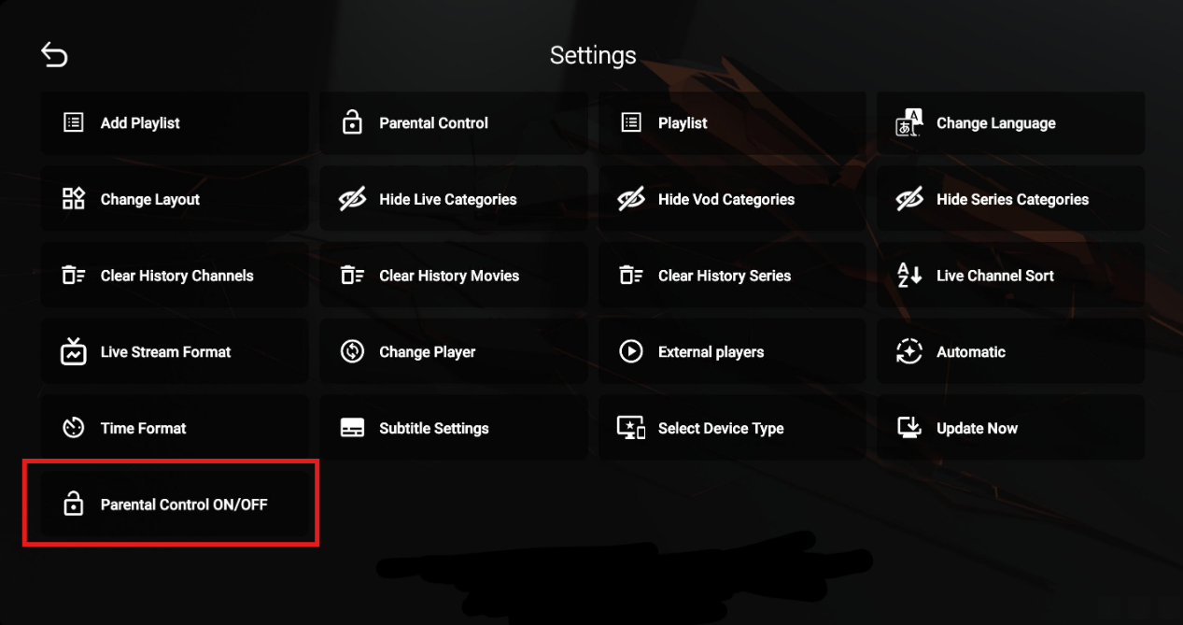Hide Series Categories eye icon
The height and width of the screenshot is (625, 1183).
tap(908, 199)
